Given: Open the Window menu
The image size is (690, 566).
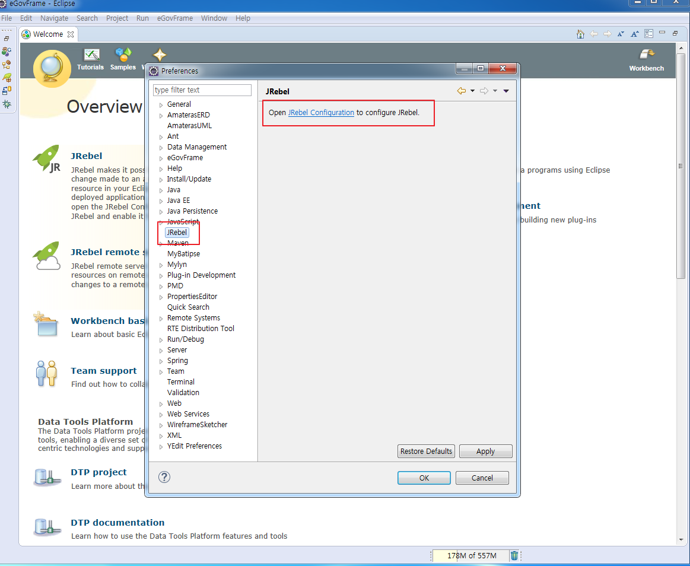Looking at the screenshot, I should (x=214, y=18).
